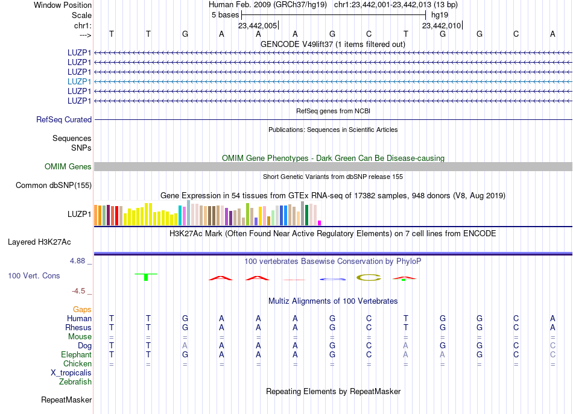Click the maroon bar in the GTEx expression chart
Image resolution: width=573 pixels, height=414 pixels.
point(108,215)
